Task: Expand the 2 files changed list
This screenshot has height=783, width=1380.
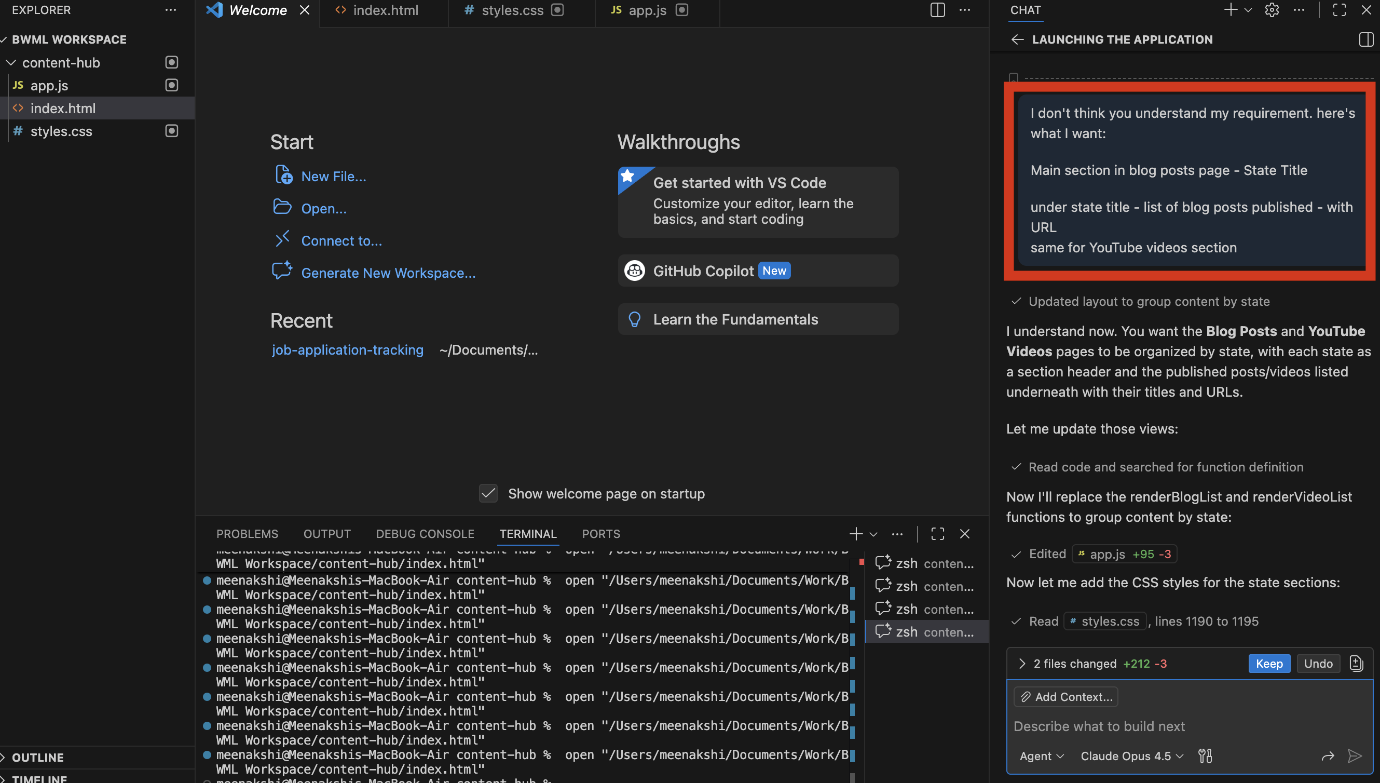Action: click(x=1021, y=663)
